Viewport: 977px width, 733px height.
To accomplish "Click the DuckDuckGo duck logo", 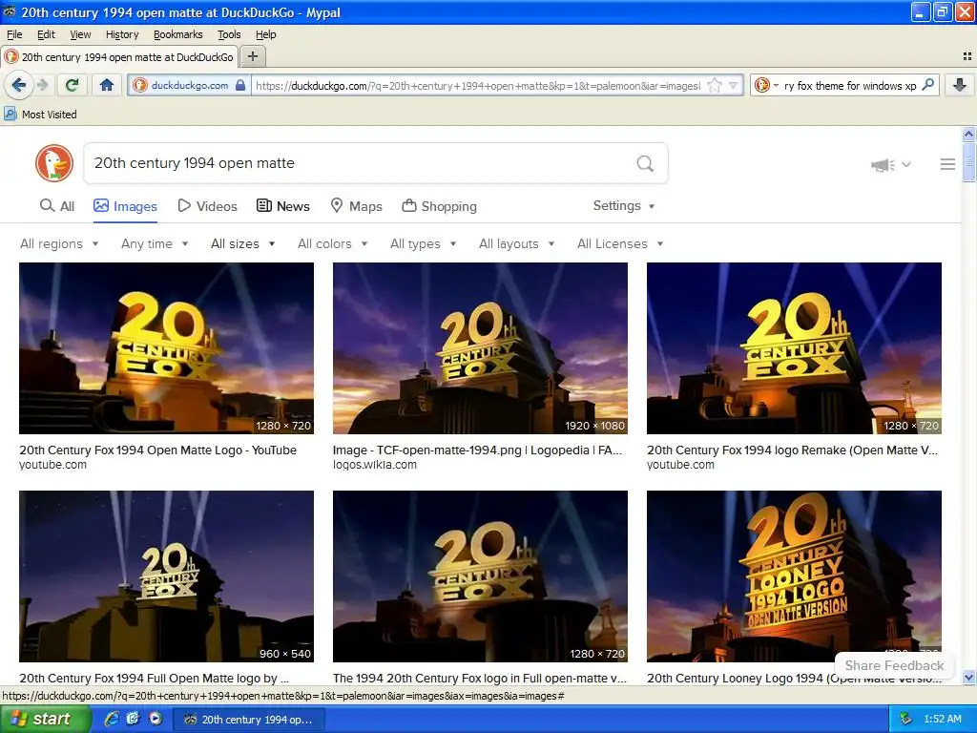I will click(54, 162).
